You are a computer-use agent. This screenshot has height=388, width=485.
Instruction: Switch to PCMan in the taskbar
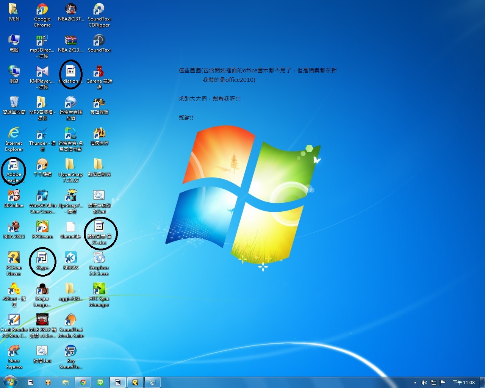(135, 383)
